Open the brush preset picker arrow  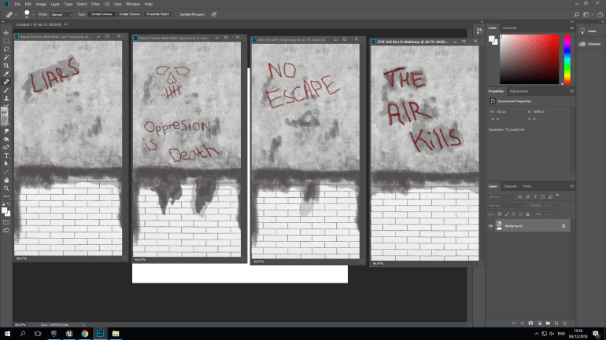[x=33, y=15]
